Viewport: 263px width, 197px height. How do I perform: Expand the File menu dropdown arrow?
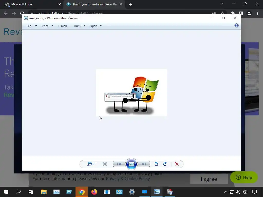coord(36,26)
